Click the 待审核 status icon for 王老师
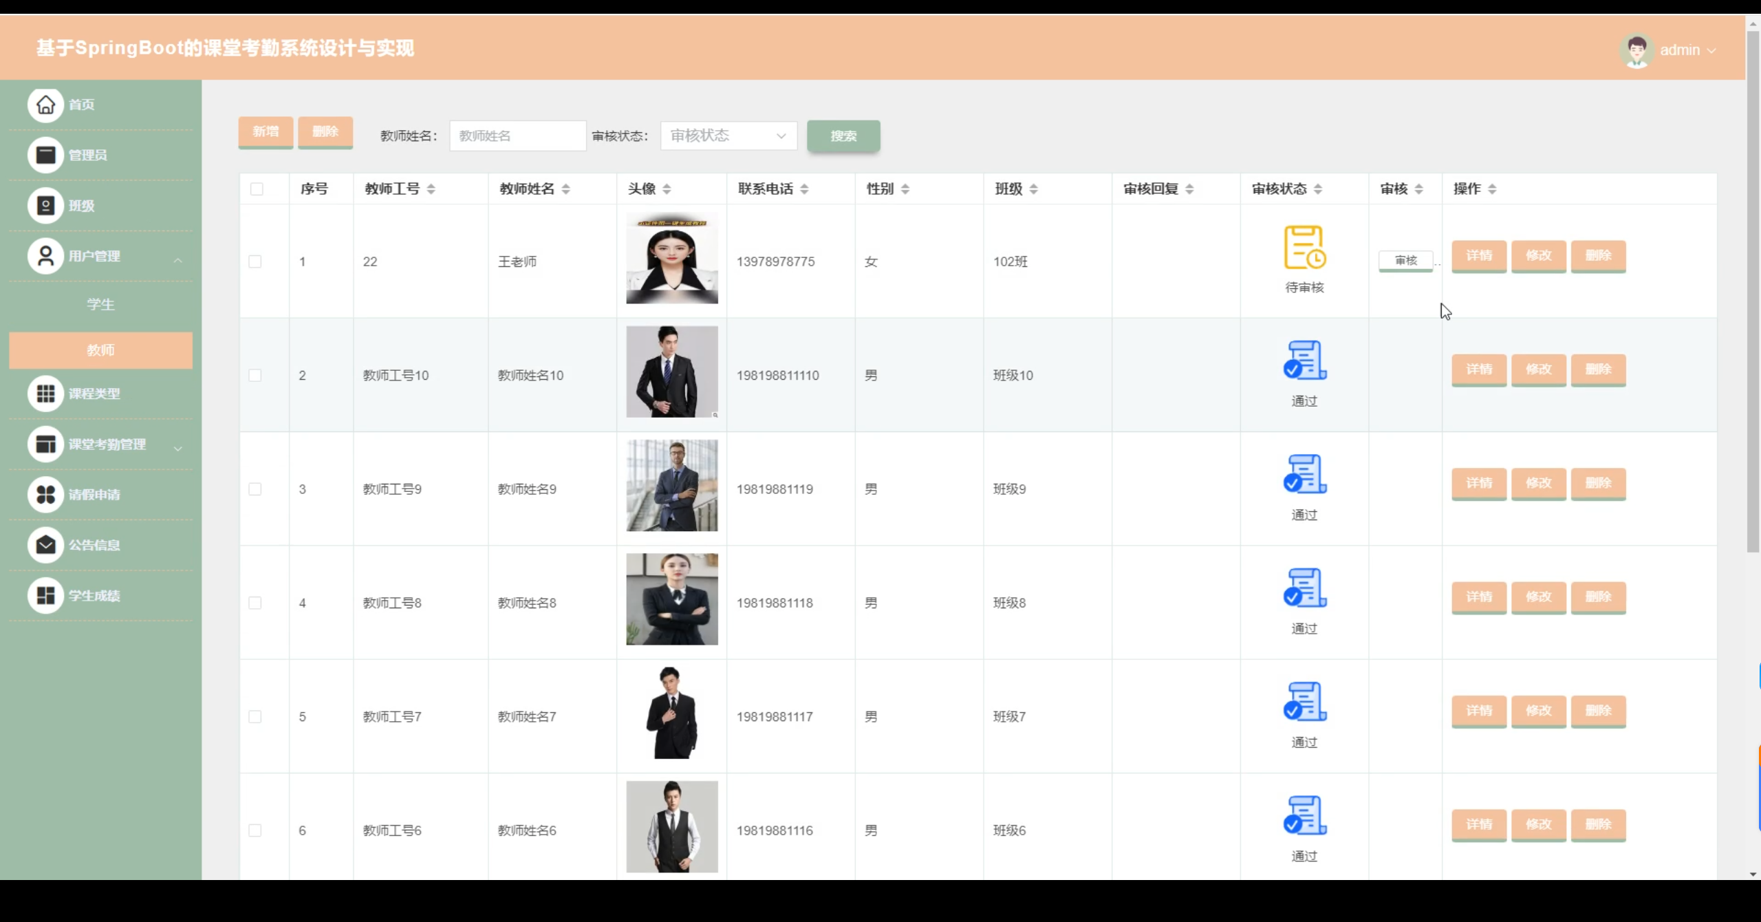The width and height of the screenshot is (1761, 922). point(1304,248)
